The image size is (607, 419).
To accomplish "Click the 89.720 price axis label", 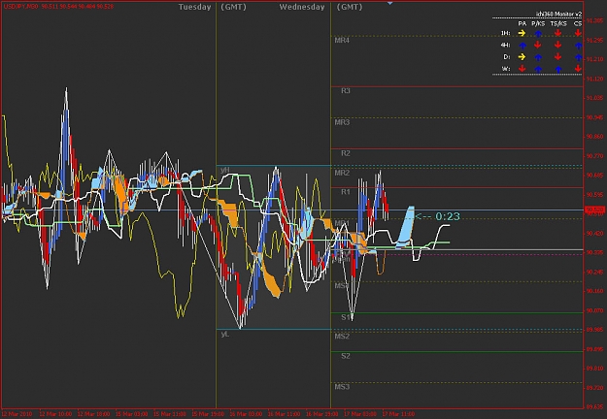I will click(x=595, y=387).
